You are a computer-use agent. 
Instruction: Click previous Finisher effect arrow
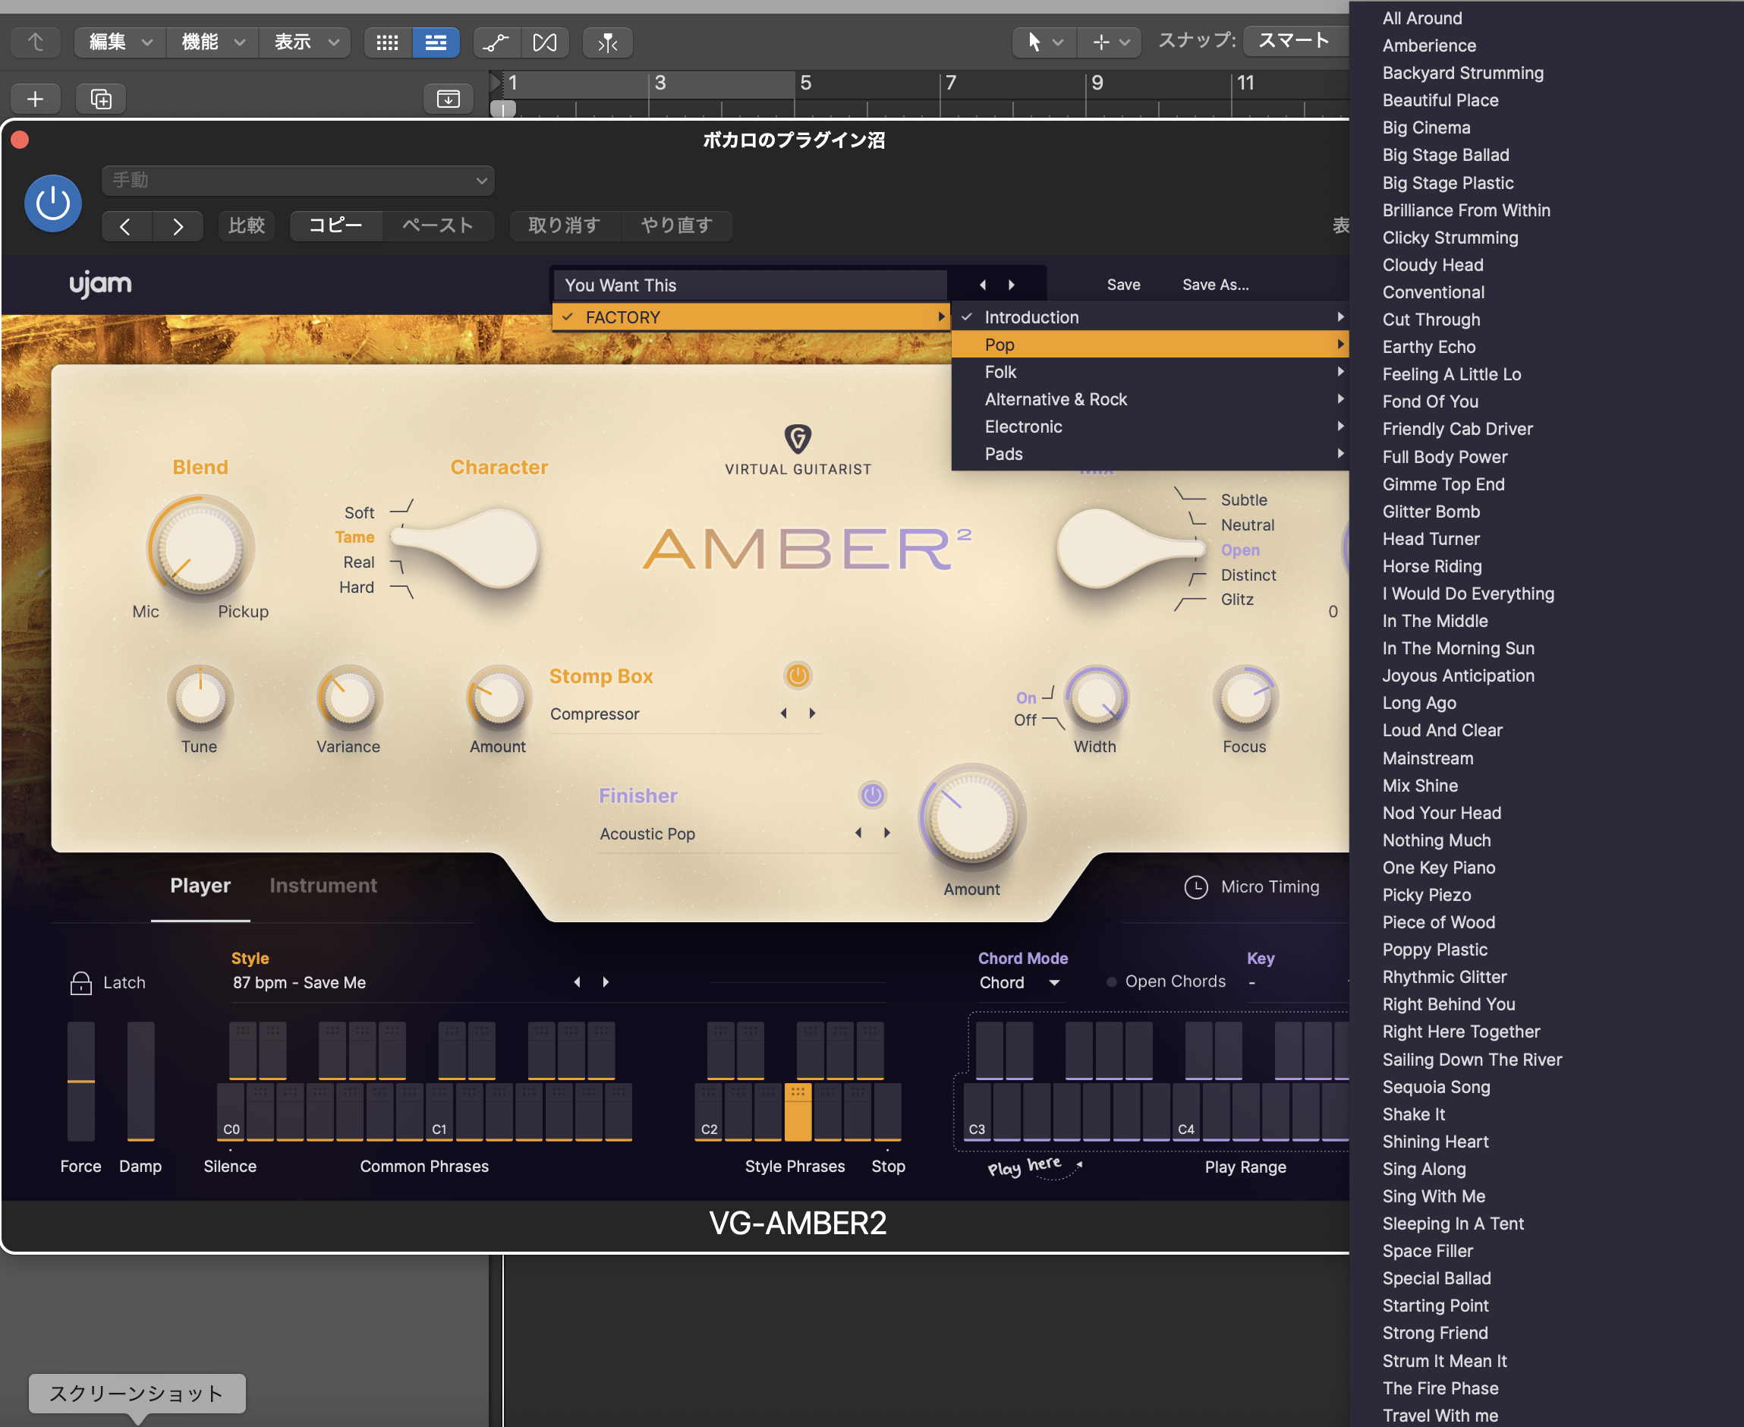click(859, 833)
